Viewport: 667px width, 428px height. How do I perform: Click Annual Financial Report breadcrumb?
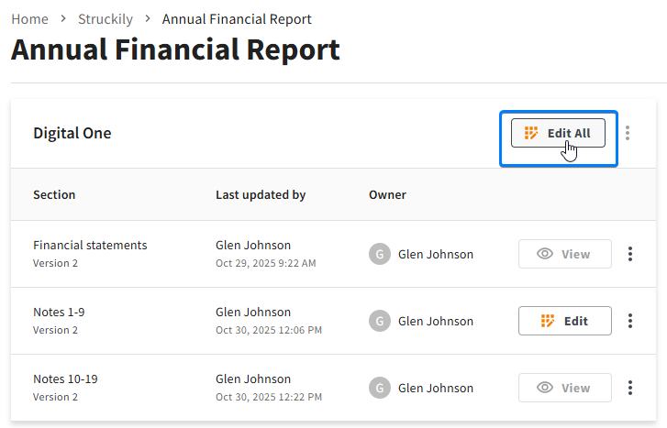pyautogui.click(x=237, y=19)
